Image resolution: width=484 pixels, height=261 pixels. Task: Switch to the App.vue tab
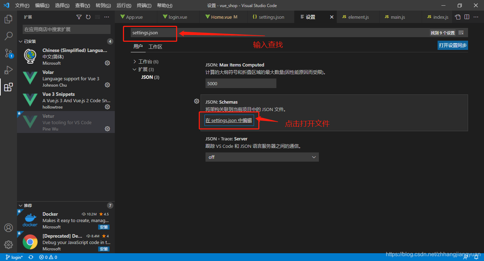[x=136, y=17]
